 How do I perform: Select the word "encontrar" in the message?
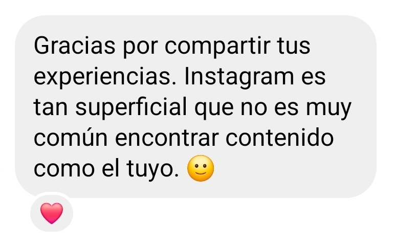pyautogui.click(x=167, y=138)
